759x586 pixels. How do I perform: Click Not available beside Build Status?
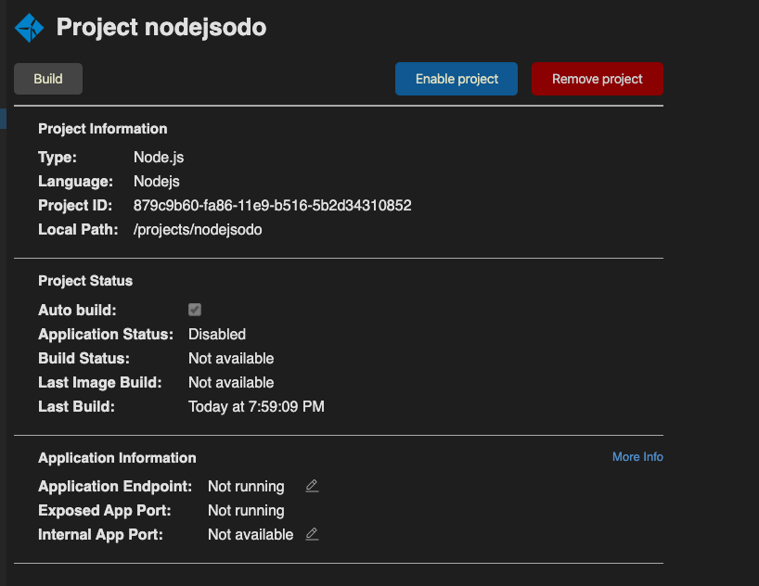pos(230,358)
